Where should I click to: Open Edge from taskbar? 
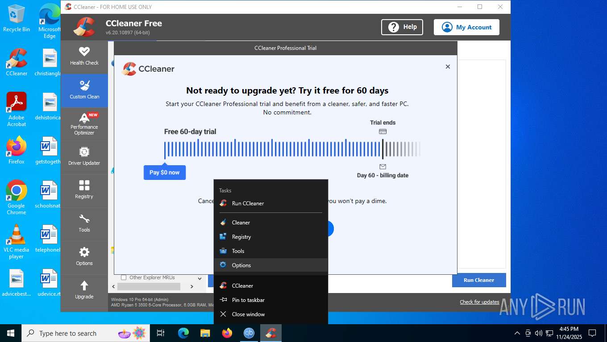point(183,333)
